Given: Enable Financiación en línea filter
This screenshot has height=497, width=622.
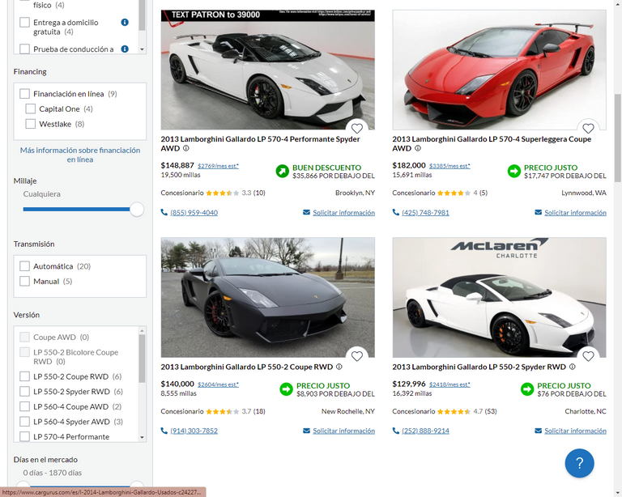Looking at the screenshot, I should pos(24,94).
